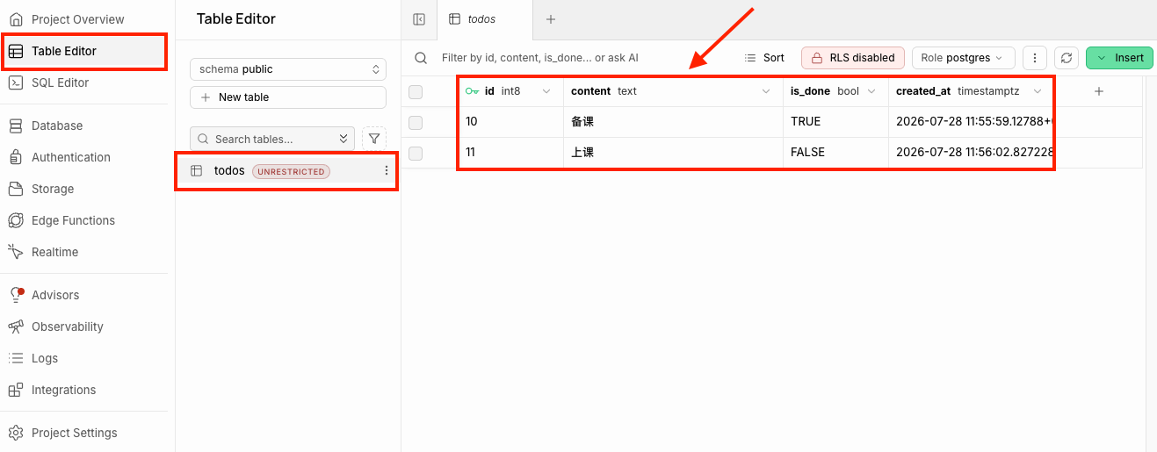Open the Integrations page
Viewport: 1157px width, 452px height.
[x=63, y=390]
